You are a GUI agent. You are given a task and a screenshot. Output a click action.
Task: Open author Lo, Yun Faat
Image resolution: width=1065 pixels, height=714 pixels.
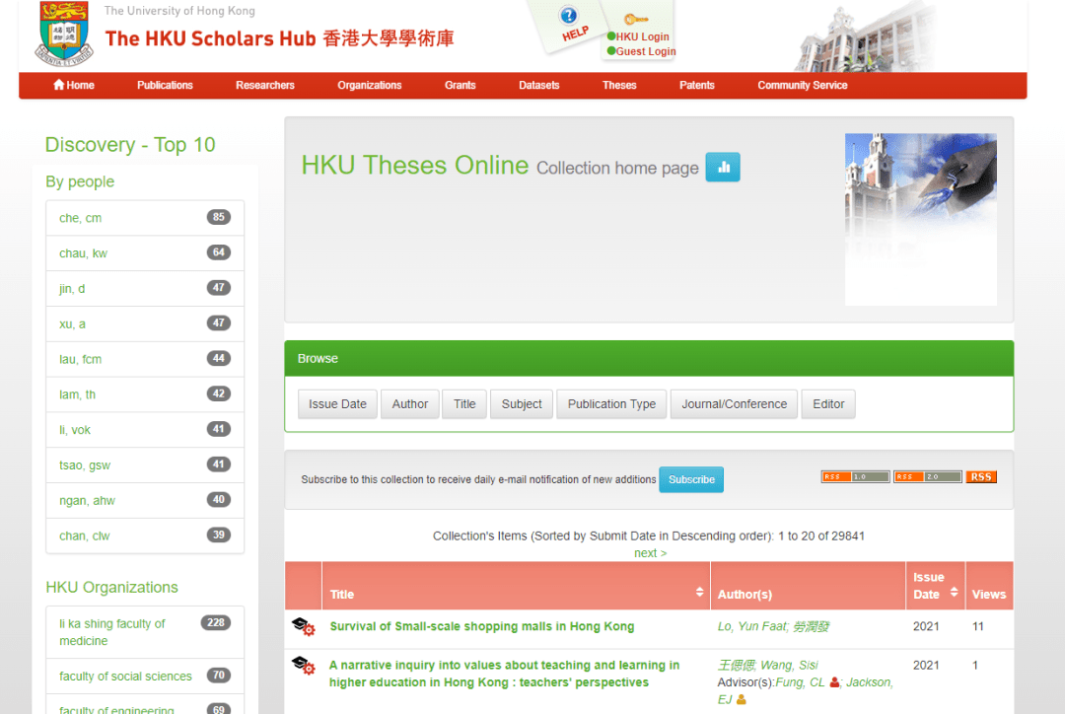[751, 626]
